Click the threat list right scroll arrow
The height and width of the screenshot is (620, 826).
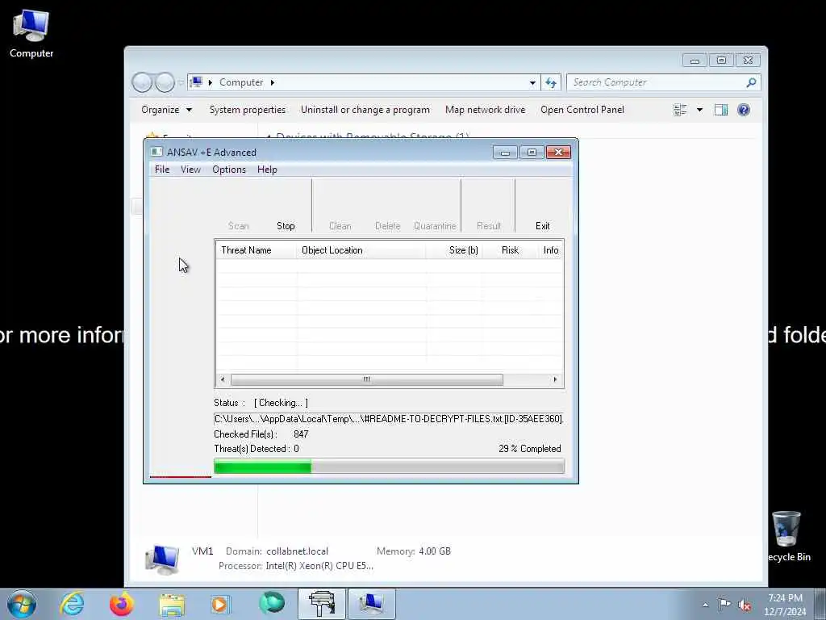[x=555, y=379]
